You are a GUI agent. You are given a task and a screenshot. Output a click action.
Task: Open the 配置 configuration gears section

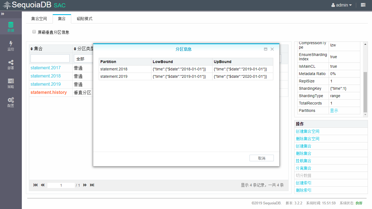click(11, 102)
